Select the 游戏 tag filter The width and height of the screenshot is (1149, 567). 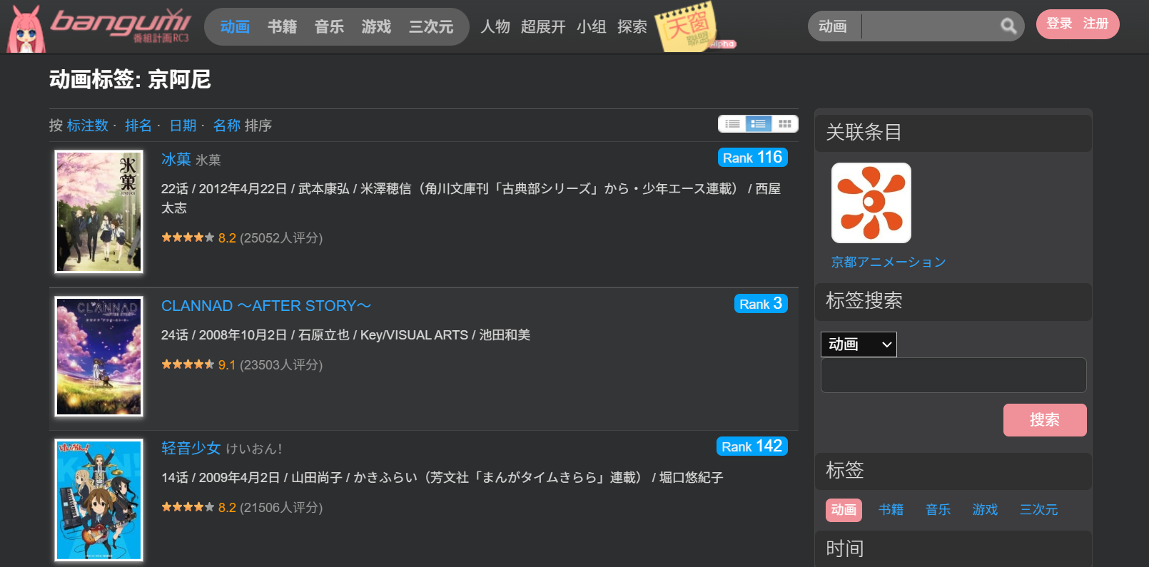pyautogui.click(x=985, y=510)
